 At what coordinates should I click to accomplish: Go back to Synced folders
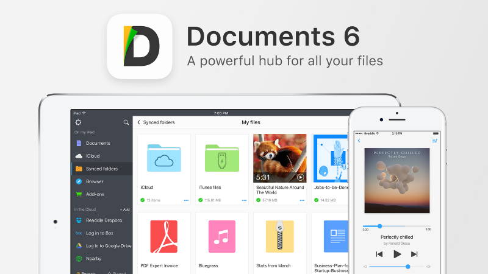[156, 122]
